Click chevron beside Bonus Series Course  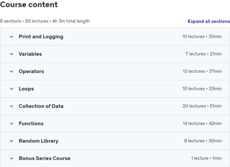(x=11, y=158)
